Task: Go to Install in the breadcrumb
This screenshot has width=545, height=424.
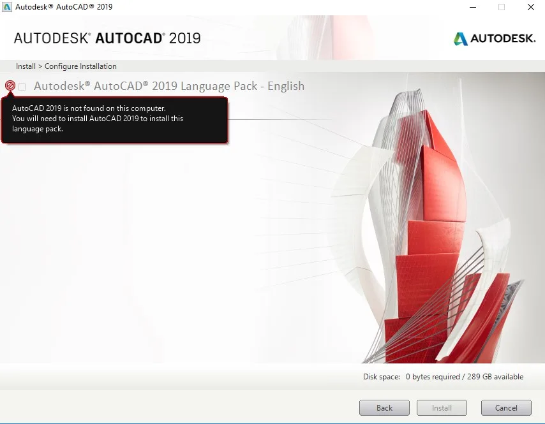Action: [x=26, y=66]
